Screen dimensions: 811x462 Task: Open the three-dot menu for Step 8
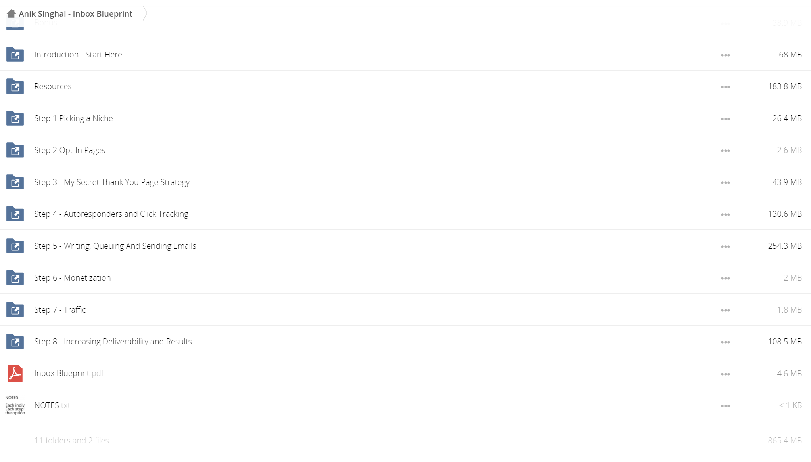pyautogui.click(x=725, y=342)
